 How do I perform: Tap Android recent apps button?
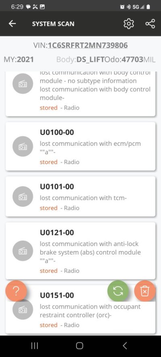pos(35,346)
